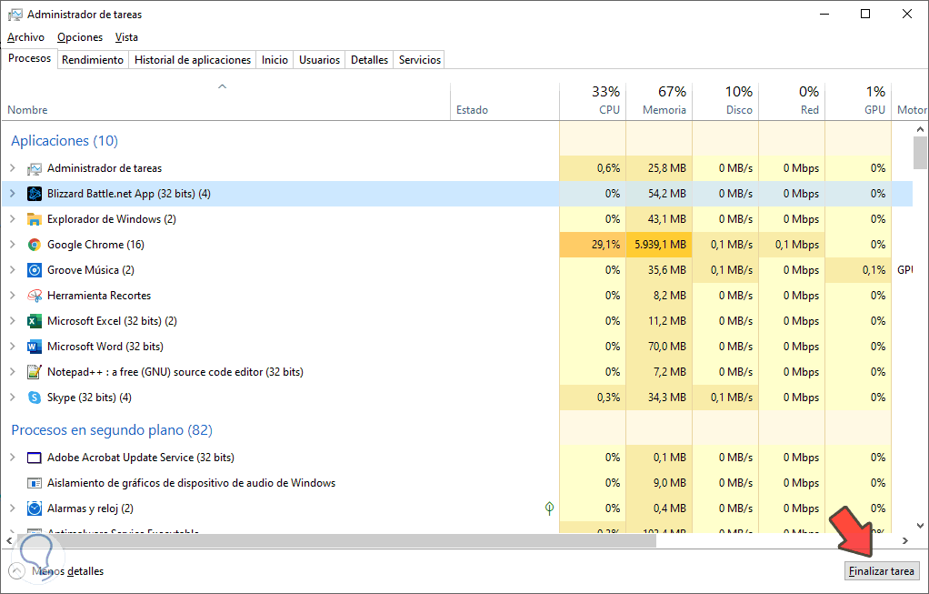Collapse view with Menos detalles

click(66, 570)
